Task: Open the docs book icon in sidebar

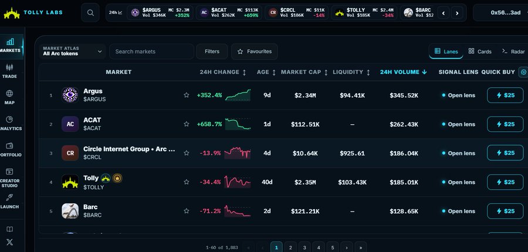Action: (10, 230)
